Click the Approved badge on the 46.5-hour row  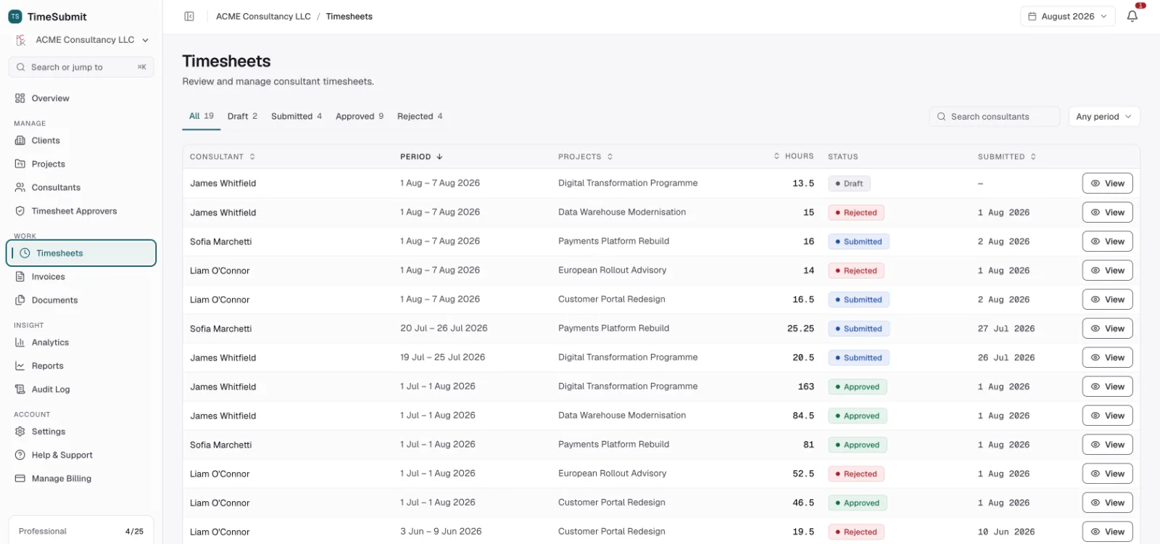coord(858,503)
